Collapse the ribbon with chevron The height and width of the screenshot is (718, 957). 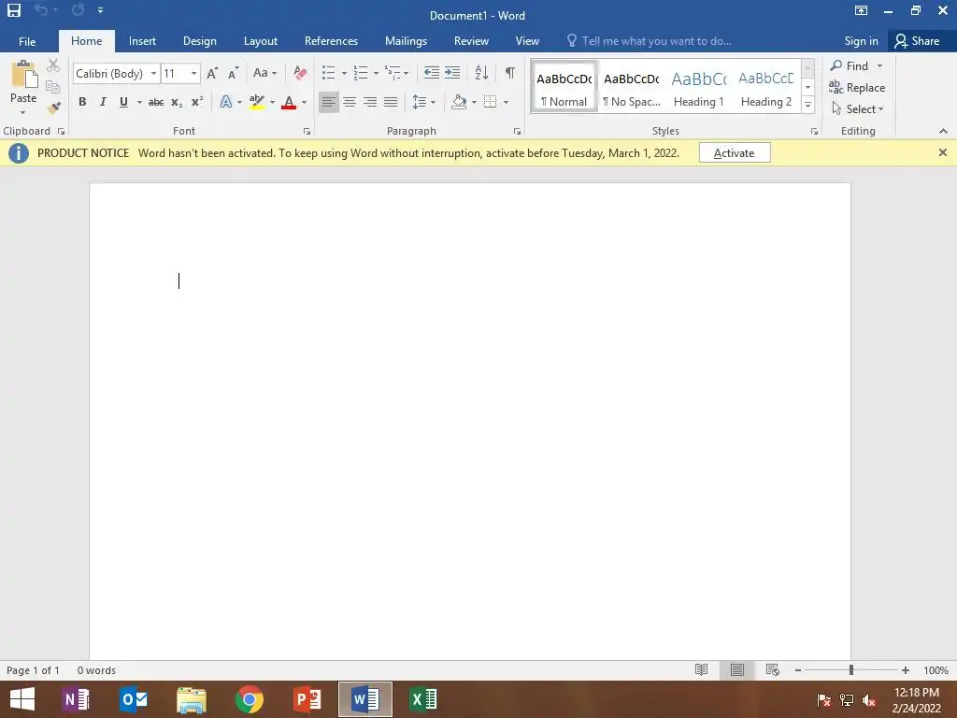coord(943,131)
